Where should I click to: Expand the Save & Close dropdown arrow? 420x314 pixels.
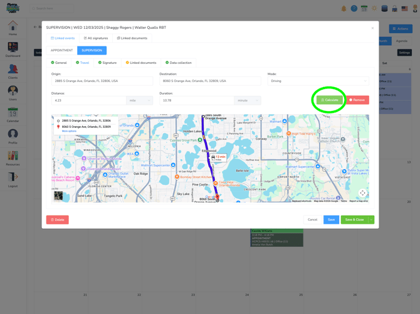[371, 220]
